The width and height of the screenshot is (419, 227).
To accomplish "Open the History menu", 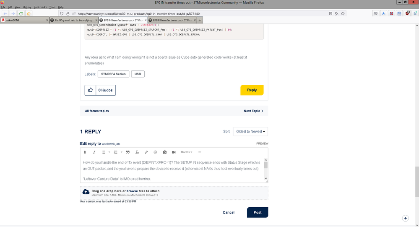I will click(27, 7).
